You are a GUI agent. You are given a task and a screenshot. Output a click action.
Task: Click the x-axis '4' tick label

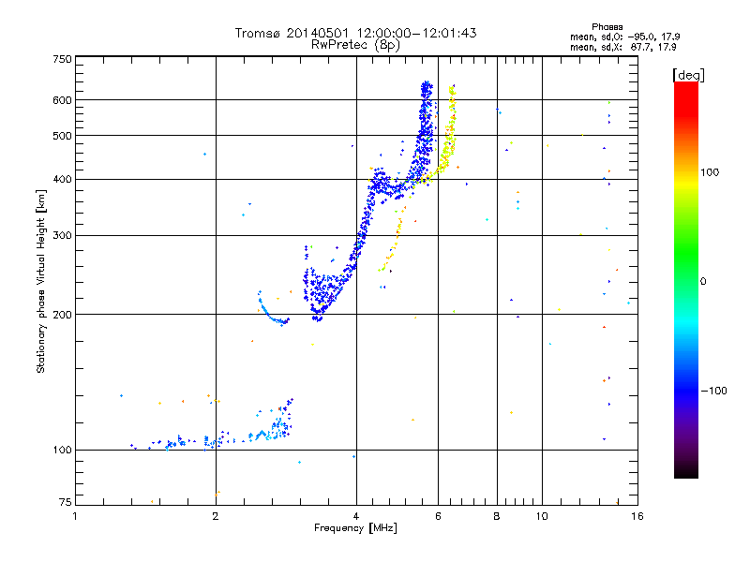pyautogui.click(x=356, y=516)
